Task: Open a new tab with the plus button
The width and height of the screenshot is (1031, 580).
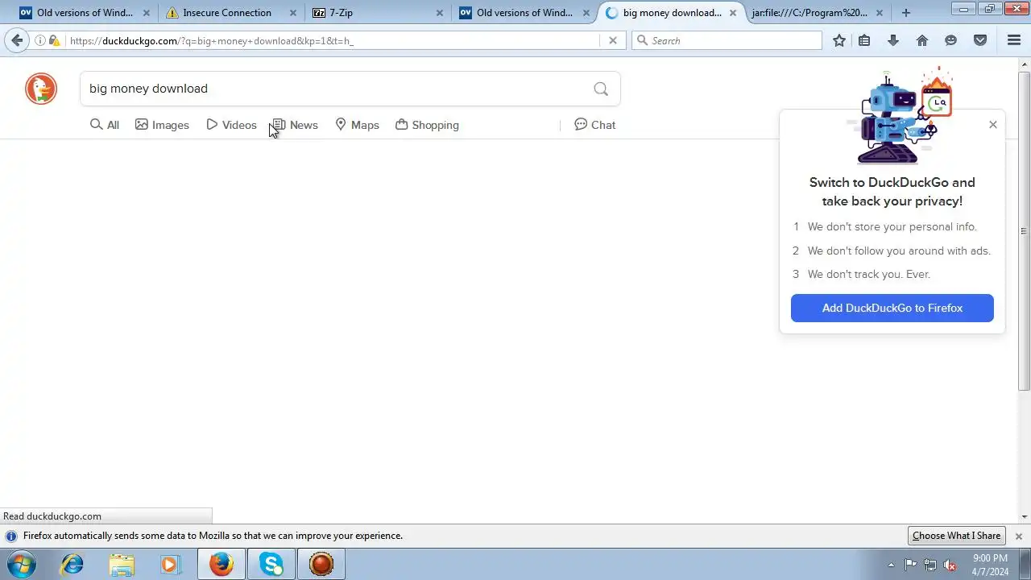Action: point(906,13)
